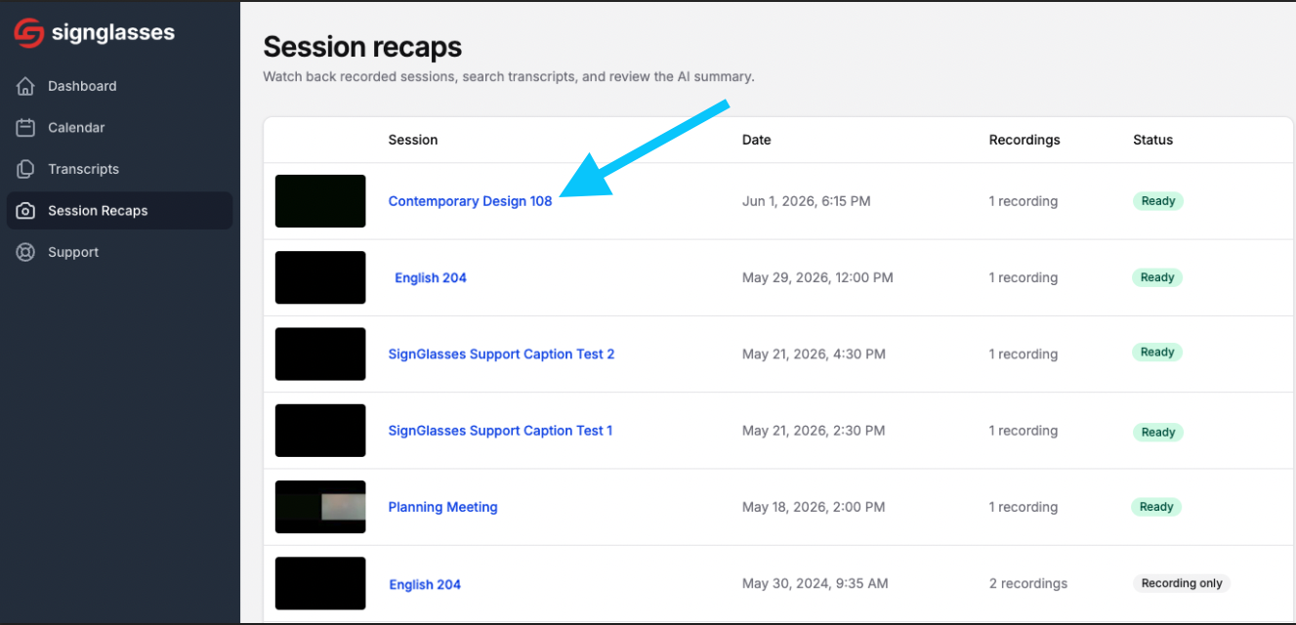Click the Planning Meeting video thumbnail
1296x625 pixels.
point(320,507)
